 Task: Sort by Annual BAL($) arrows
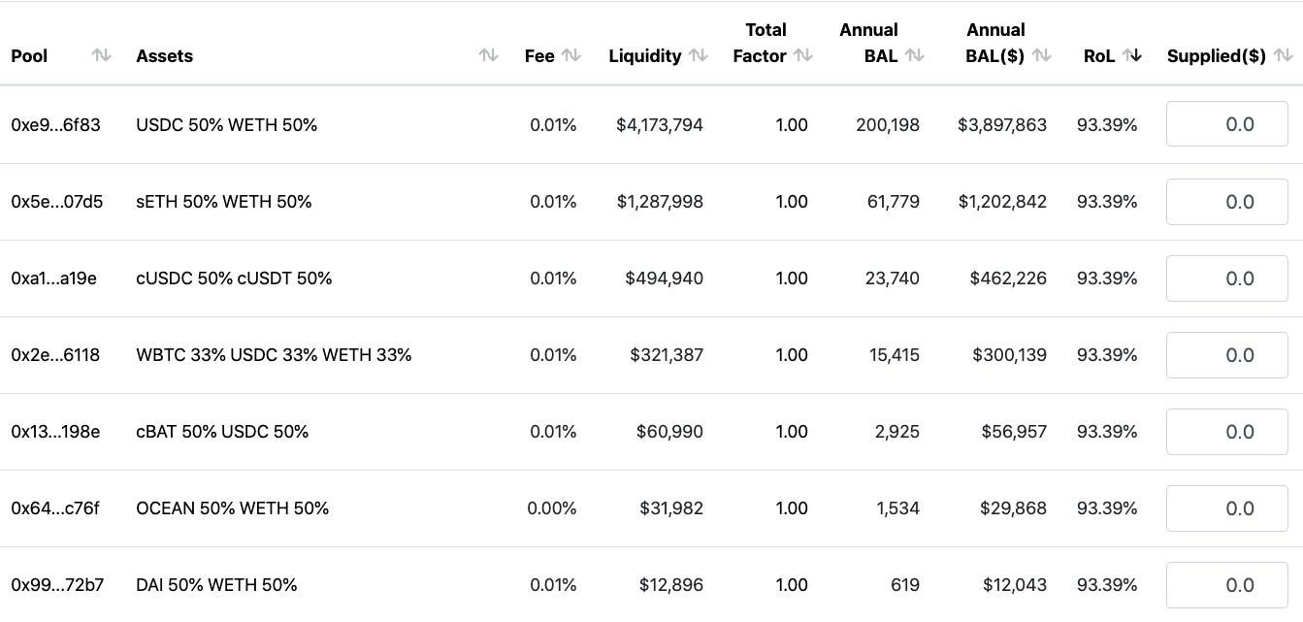coord(1042,56)
